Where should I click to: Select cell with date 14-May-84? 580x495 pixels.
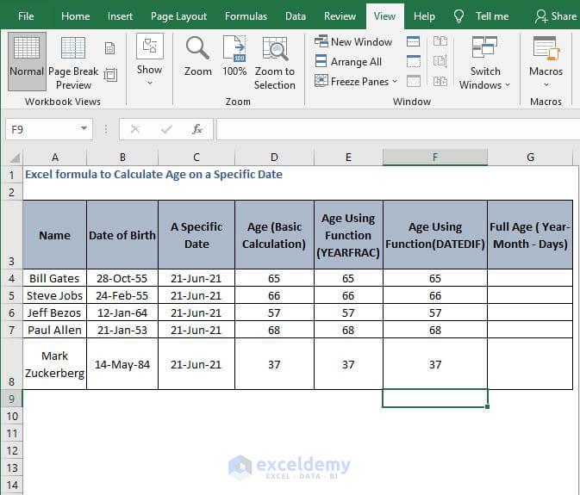tap(122, 364)
